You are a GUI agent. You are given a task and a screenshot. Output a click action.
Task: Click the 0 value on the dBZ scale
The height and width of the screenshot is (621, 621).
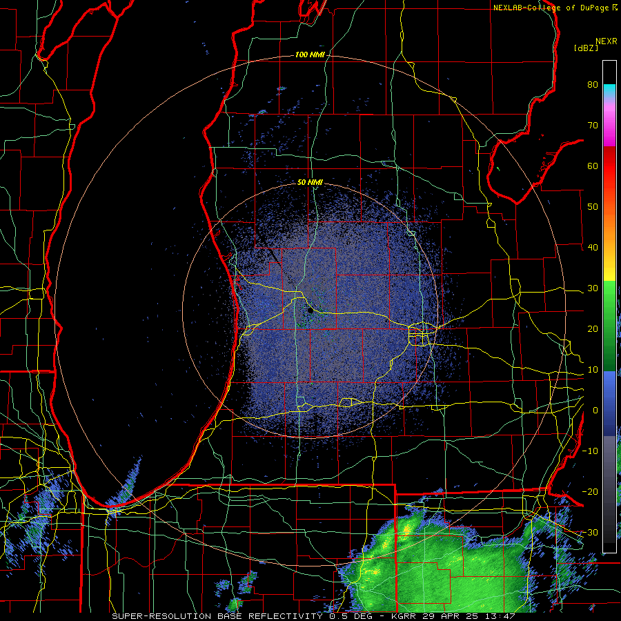click(595, 411)
